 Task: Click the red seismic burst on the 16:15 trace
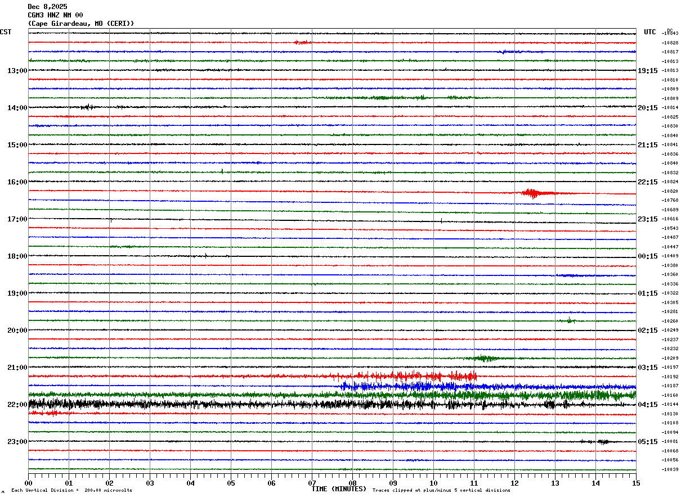point(532,193)
